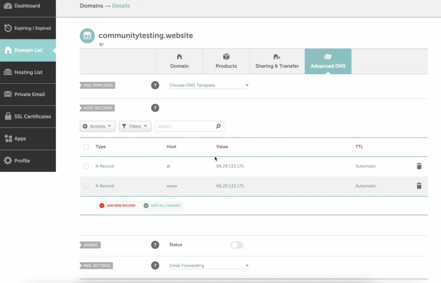Click the DNSSEC help icon

point(155,245)
